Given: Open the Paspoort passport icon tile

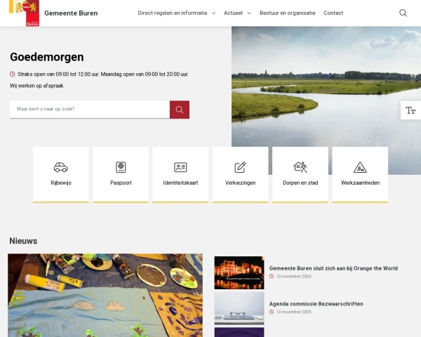Looking at the screenshot, I should pos(121,174).
